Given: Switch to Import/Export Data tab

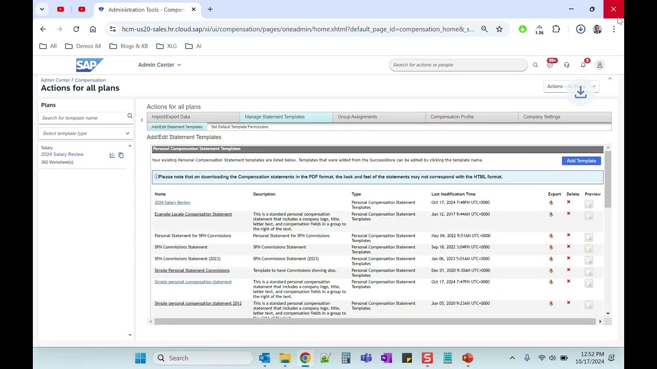Looking at the screenshot, I should pos(193,117).
